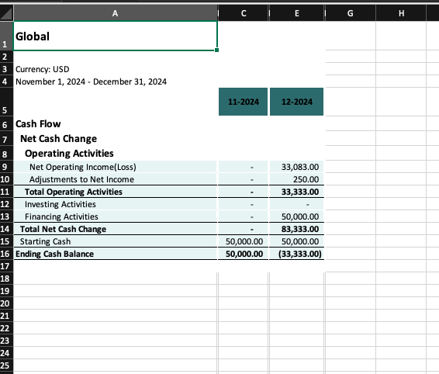
Task: Click the Total Net Cash Change label
Action: click(x=63, y=229)
